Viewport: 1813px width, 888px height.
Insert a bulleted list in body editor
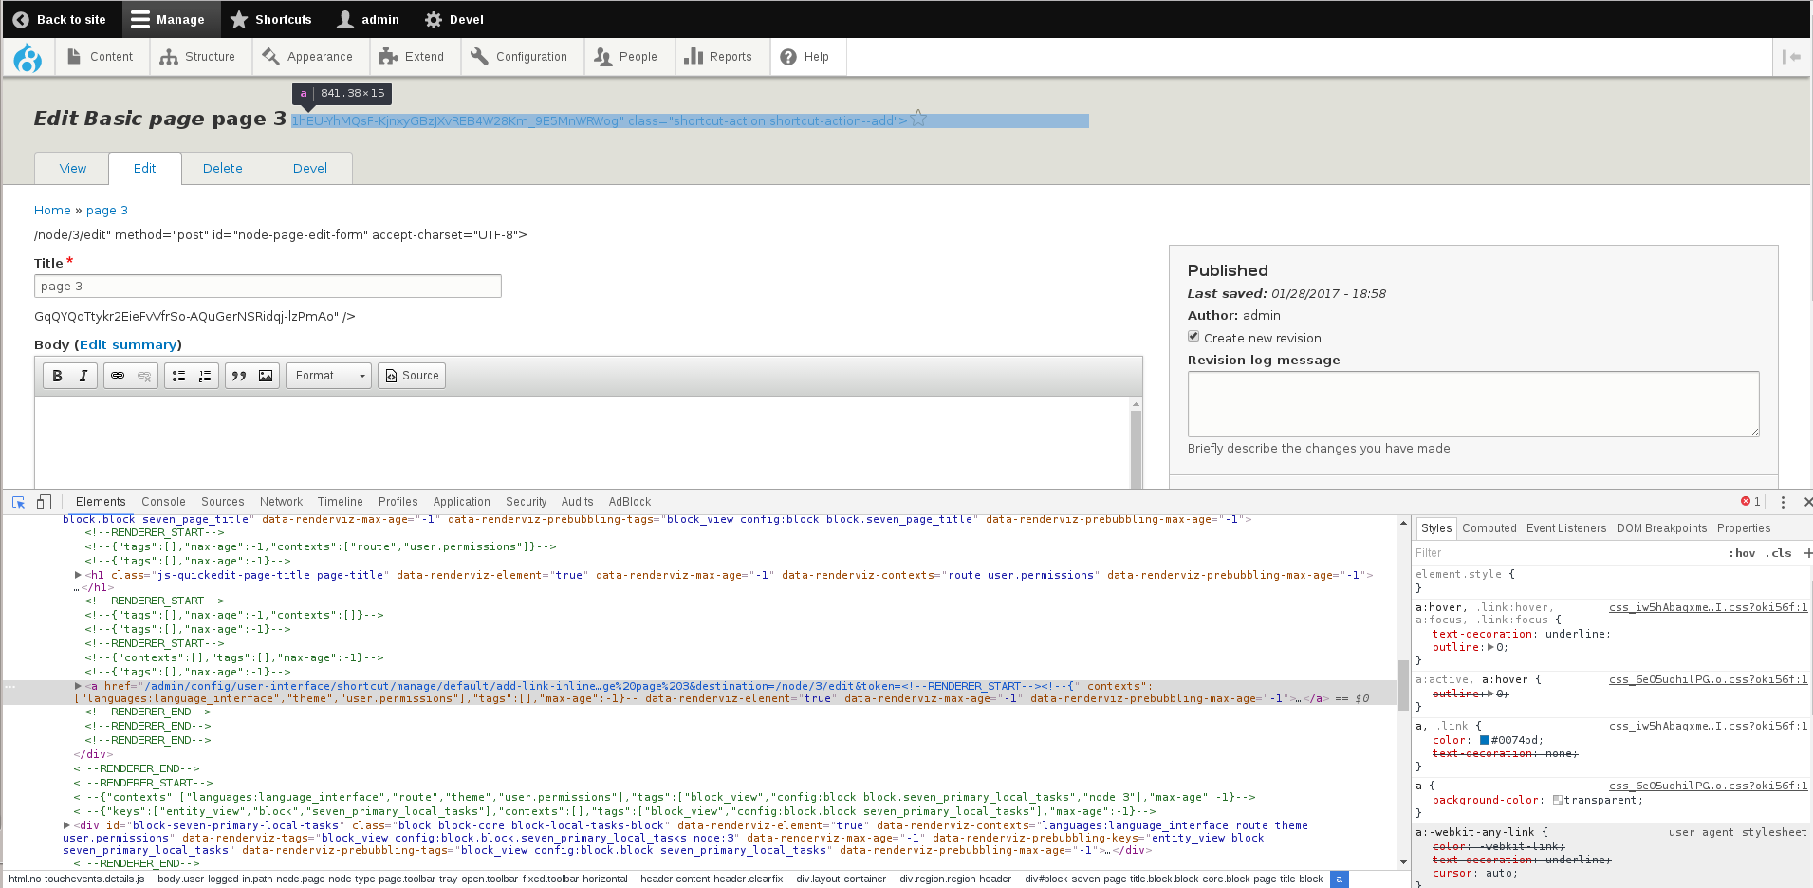coord(178,376)
